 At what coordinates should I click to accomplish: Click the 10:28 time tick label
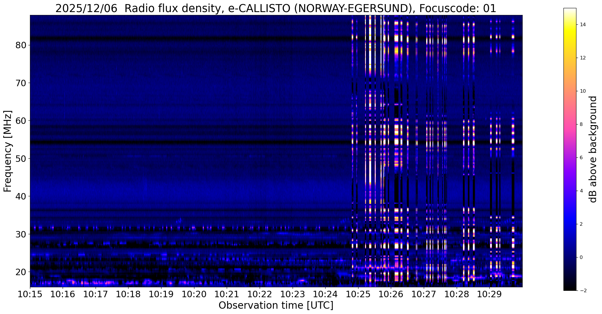[456, 294]
